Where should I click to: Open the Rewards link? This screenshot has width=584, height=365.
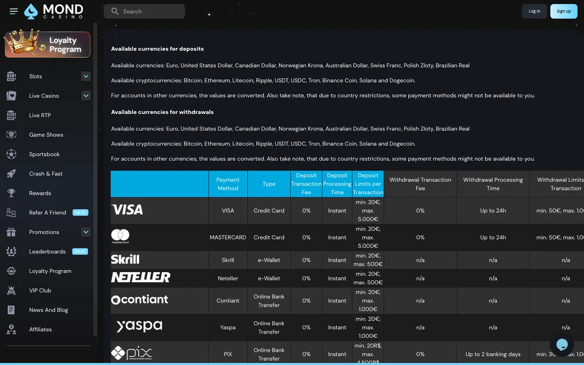click(x=40, y=193)
